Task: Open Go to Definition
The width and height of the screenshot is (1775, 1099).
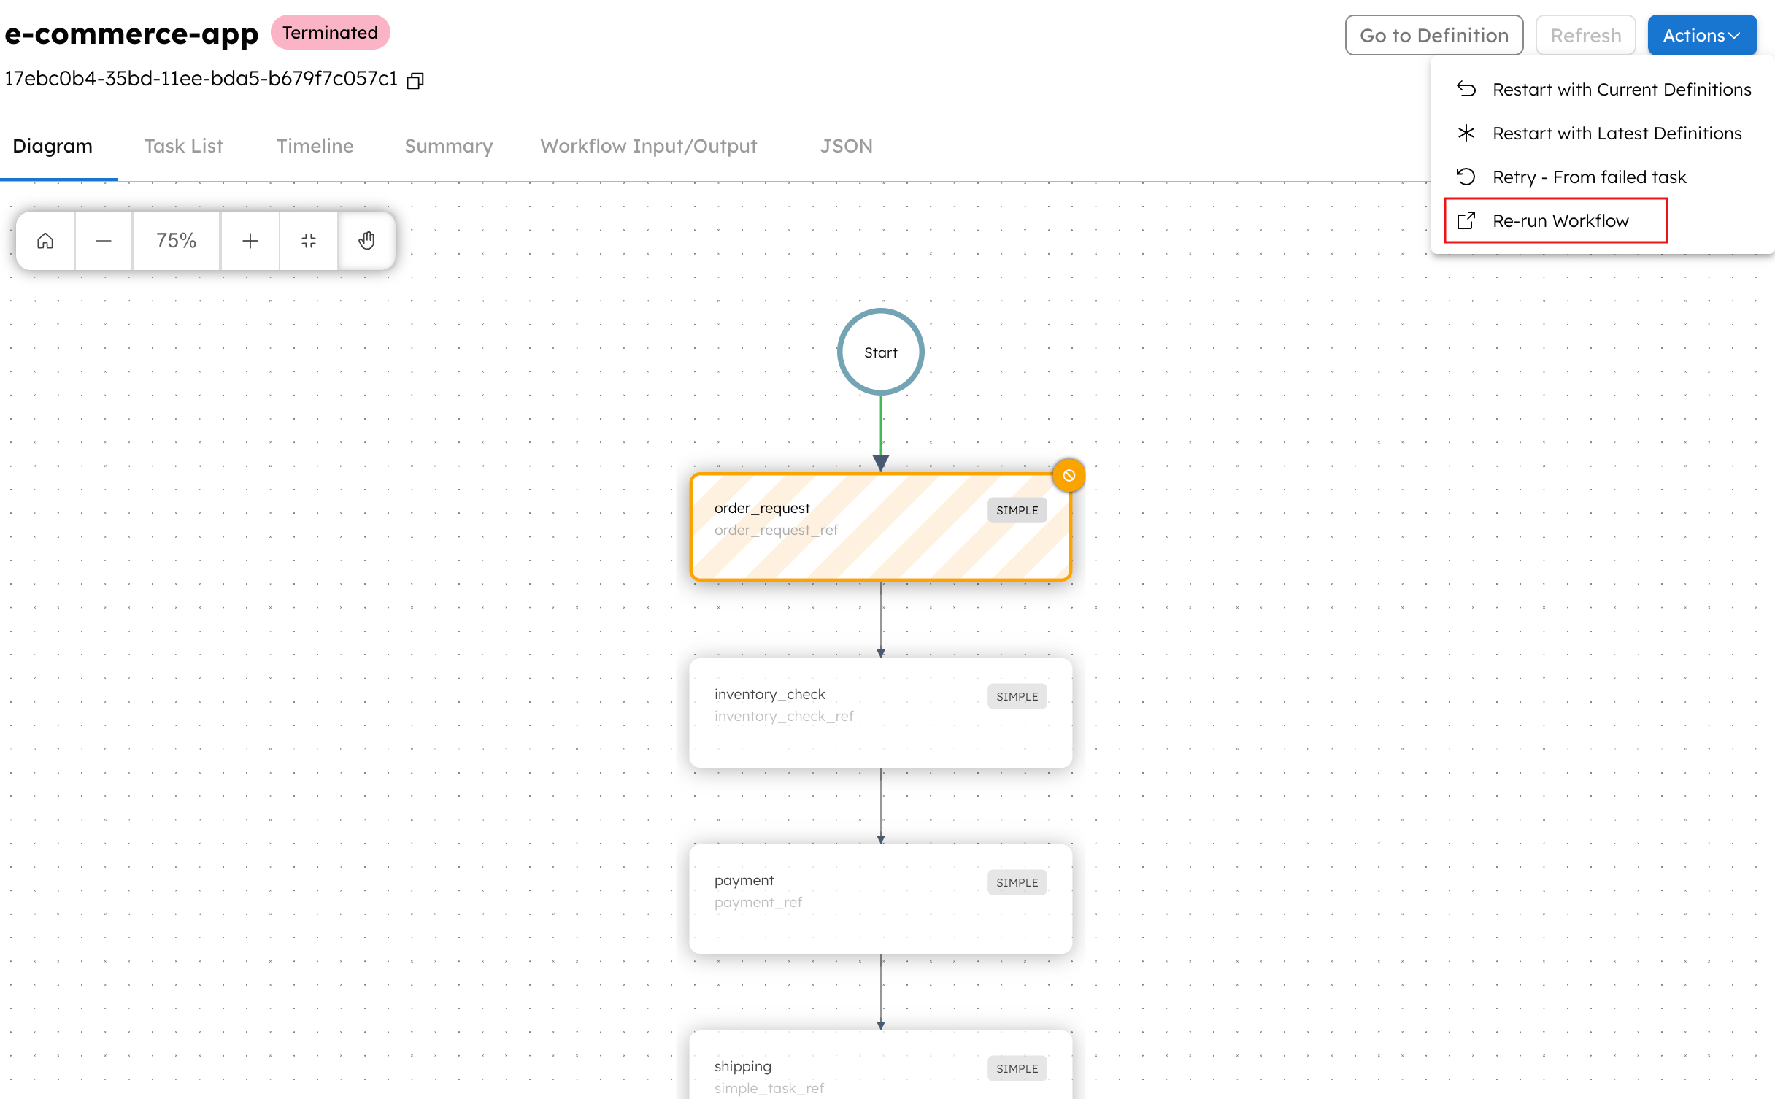Action: pyautogui.click(x=1434, y=35)
